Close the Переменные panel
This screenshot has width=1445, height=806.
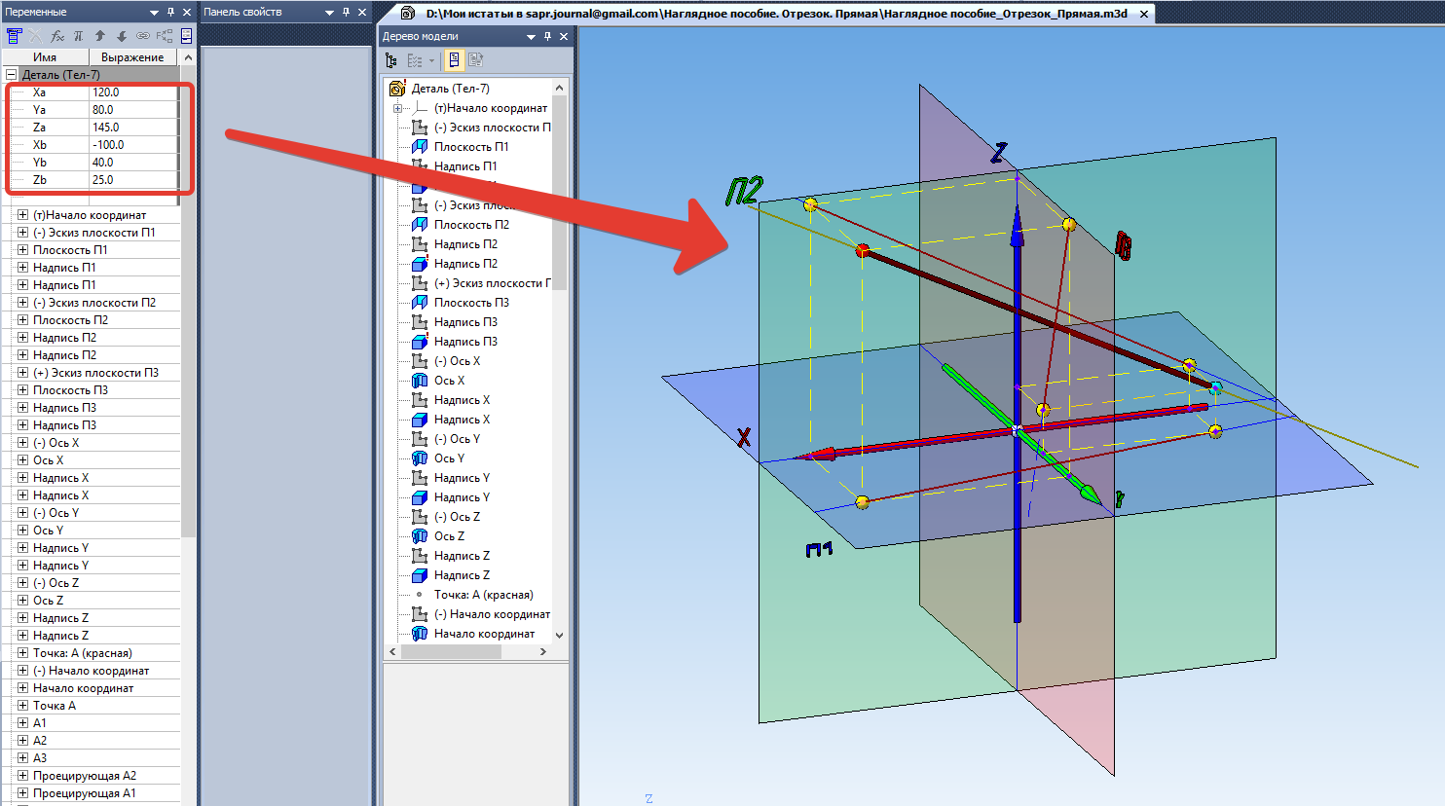pyautogui.click(x=187, y=12)
